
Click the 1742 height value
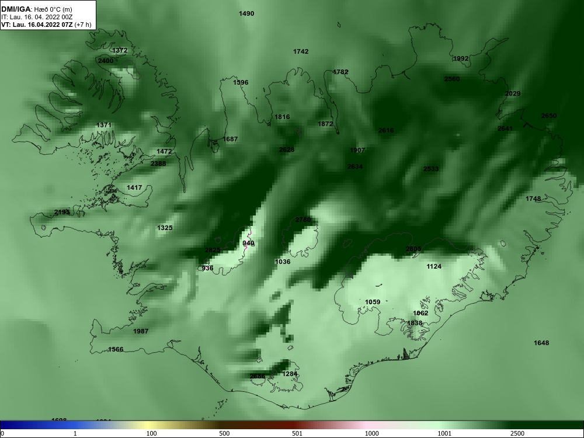[301, 52]
